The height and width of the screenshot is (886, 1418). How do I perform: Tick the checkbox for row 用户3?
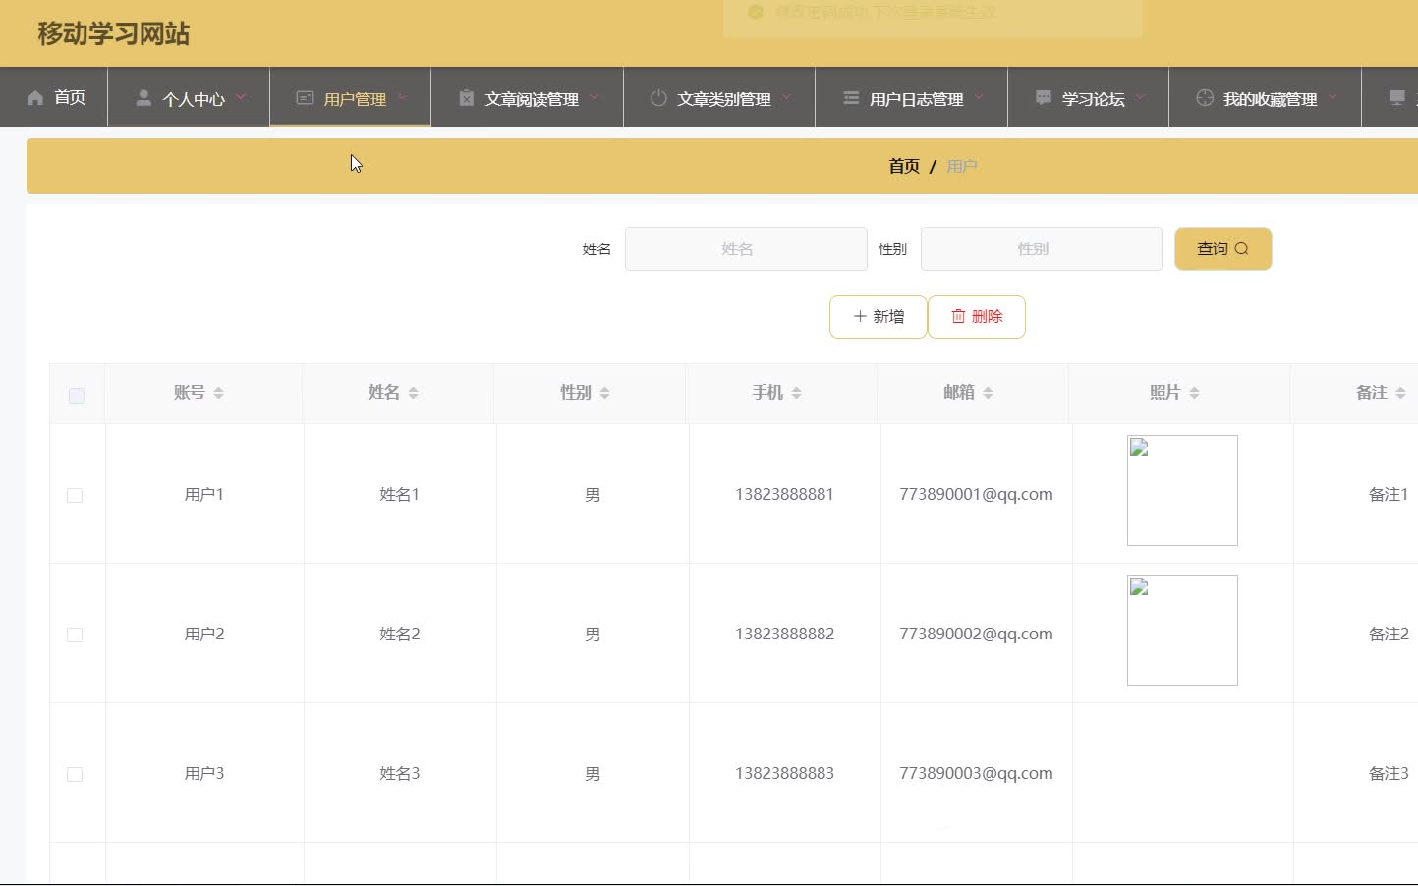point(75,774)
